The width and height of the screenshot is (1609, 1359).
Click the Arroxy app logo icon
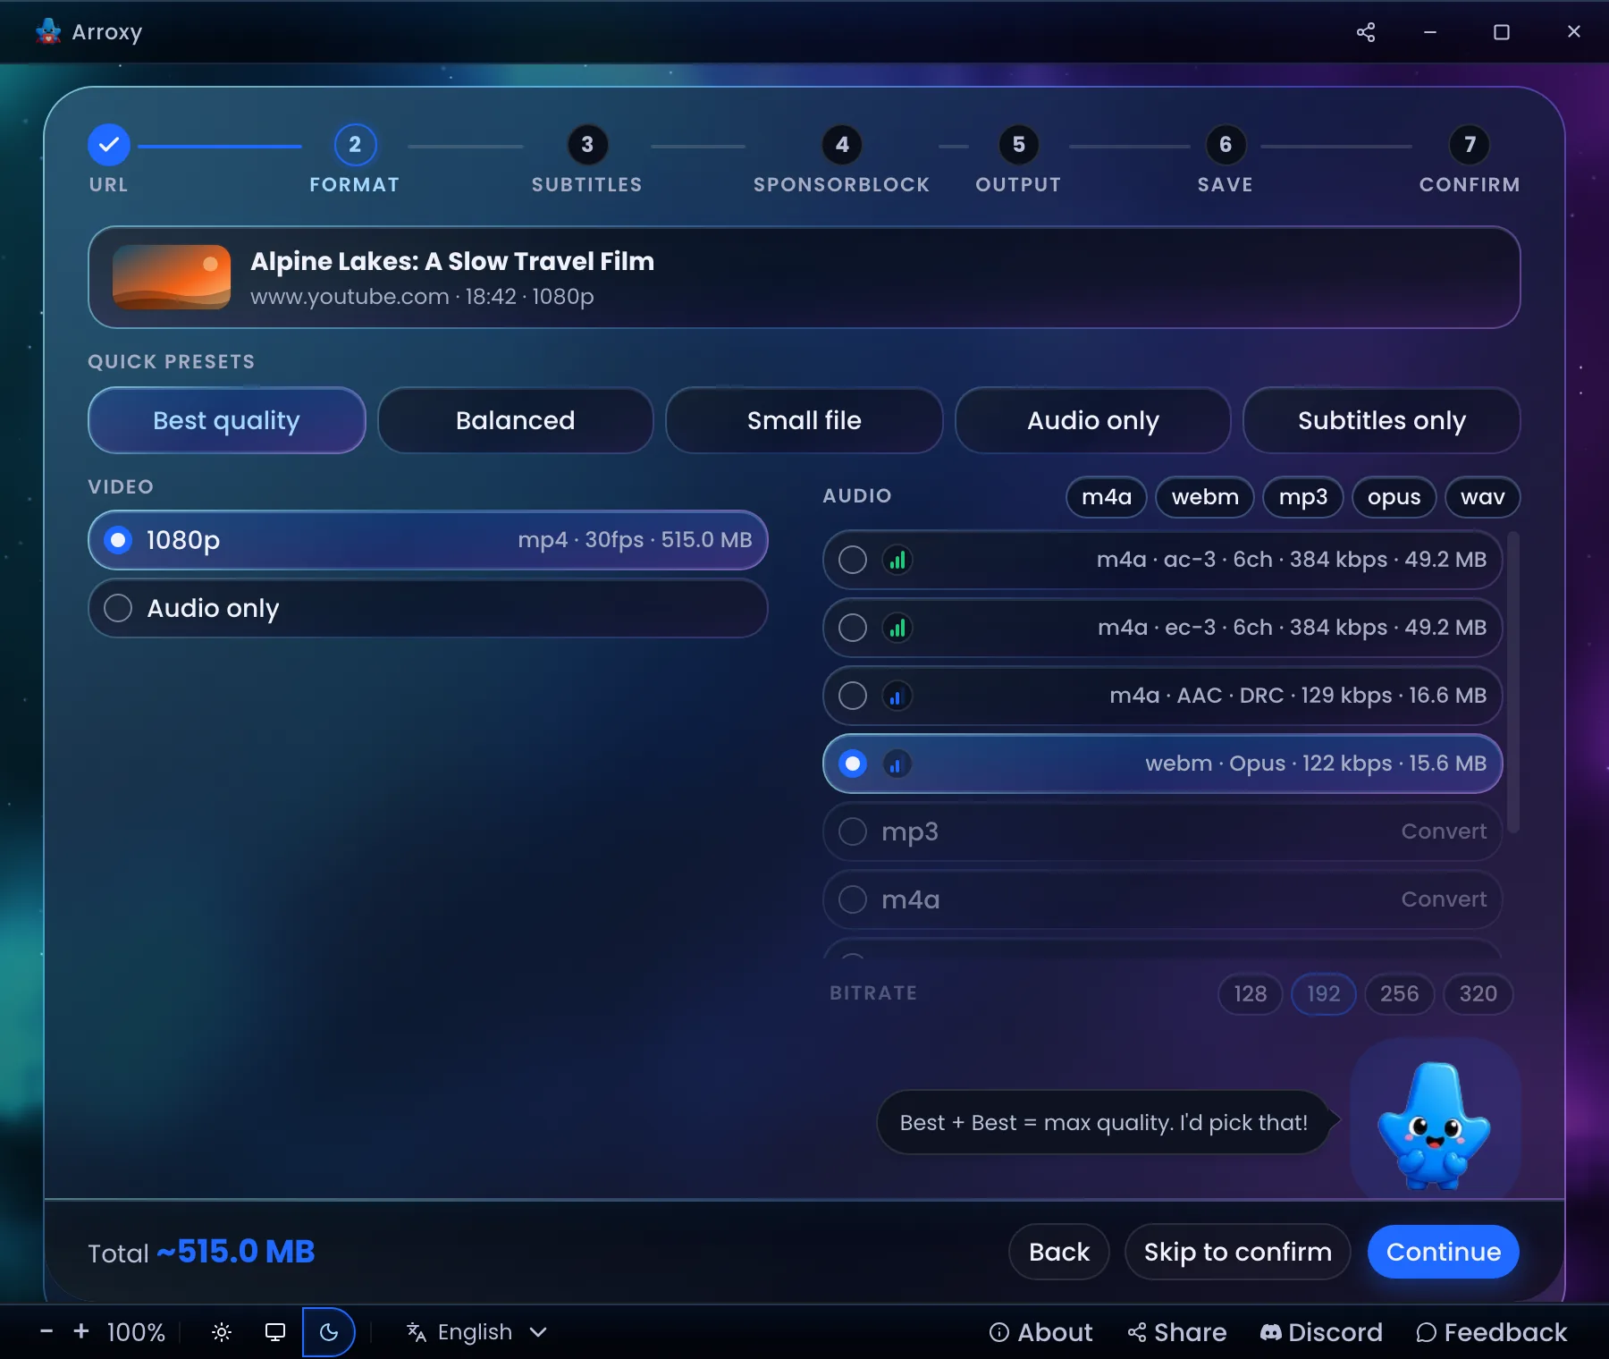(x=48, y=31)
